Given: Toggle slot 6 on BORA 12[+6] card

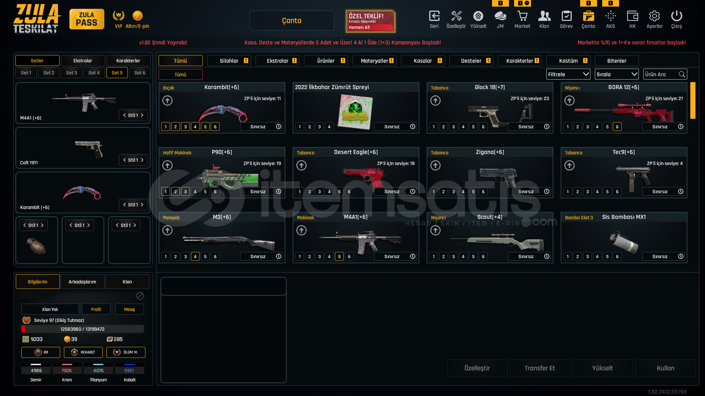Looking at the screenshot, I should [617, 127].
